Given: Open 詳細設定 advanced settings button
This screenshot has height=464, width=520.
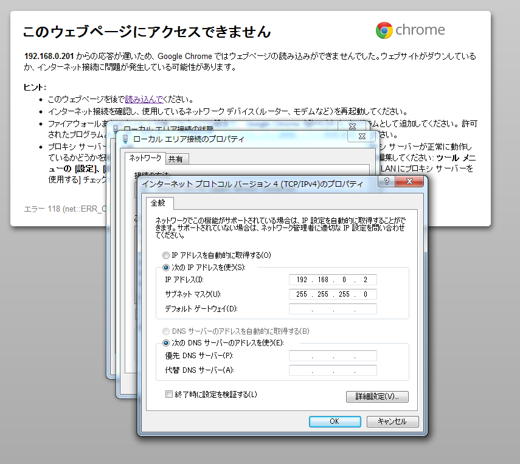Looking at the screenshot, I should (377, 396).
